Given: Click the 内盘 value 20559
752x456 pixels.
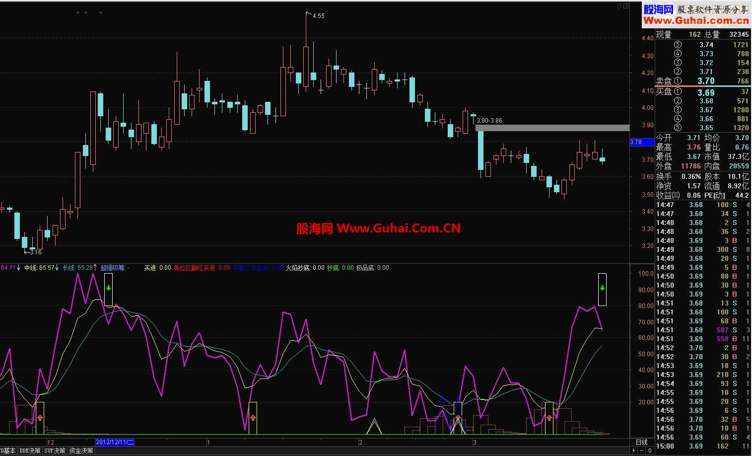Looking at the screenshot, I should coord(739,166).
